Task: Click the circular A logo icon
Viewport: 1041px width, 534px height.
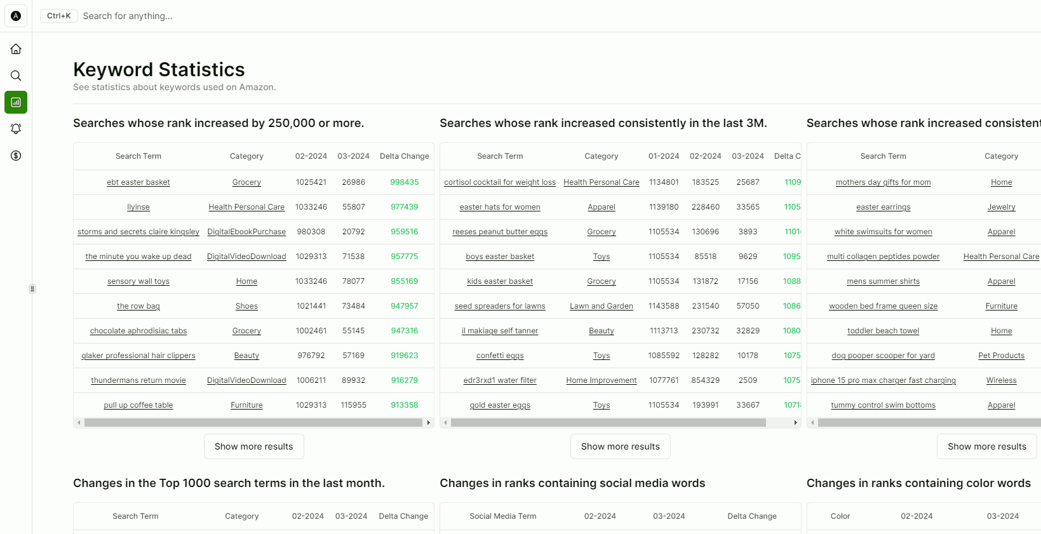Action: 16,16
